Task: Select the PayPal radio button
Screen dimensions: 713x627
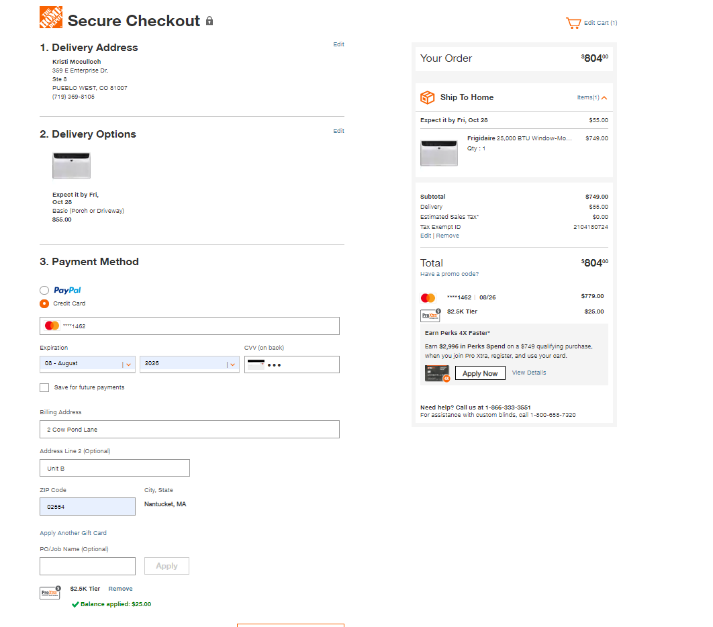Action: (44, 290)
